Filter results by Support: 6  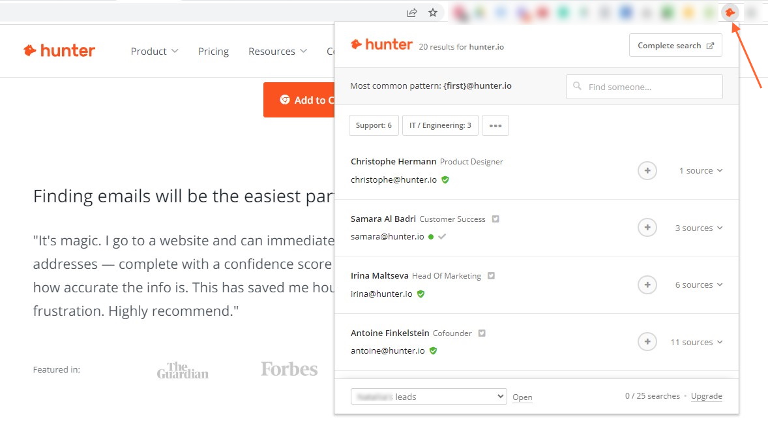pyautogui.click(x=374, y=125)
